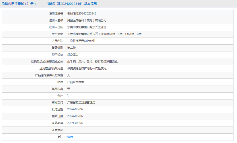
Task: Click the 管理类别 label
Action: 57,48
